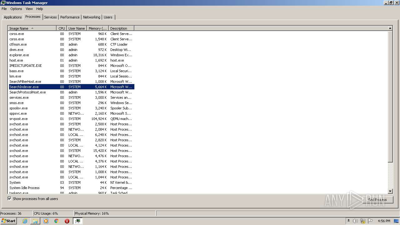Select the explorer.exe process row
400x225 pixels.
point(71,55)
